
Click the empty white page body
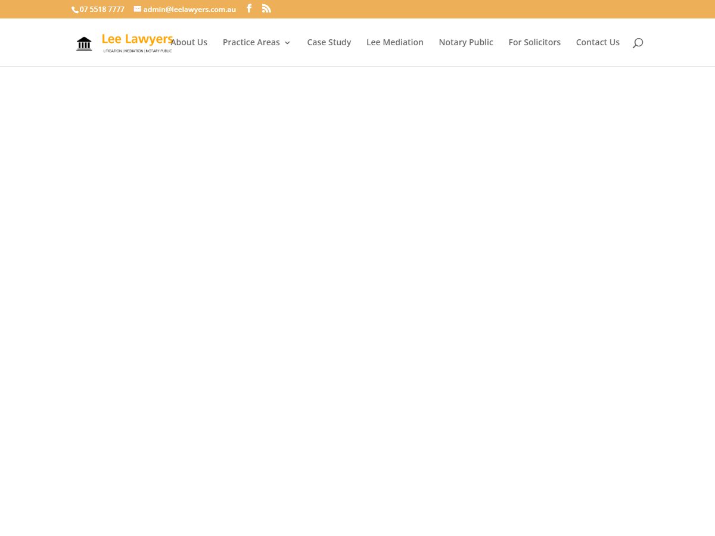pos(357,298)
